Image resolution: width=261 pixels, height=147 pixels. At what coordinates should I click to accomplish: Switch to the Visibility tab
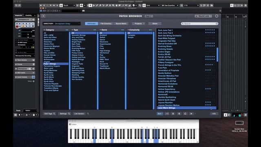(29, 16)
